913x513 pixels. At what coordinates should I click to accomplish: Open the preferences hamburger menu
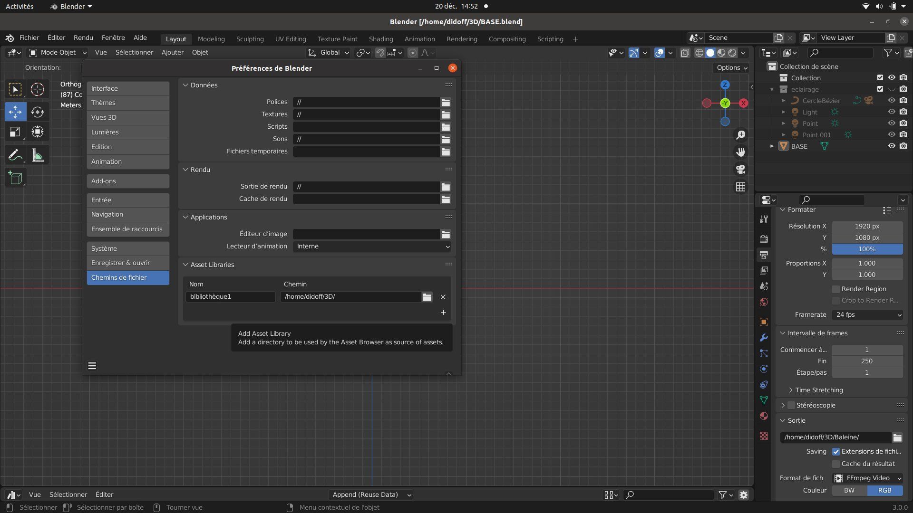point(92,366)
